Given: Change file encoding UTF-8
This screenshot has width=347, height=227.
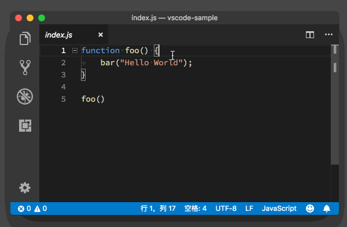Looking at the screenshot, I should point(226,209).
